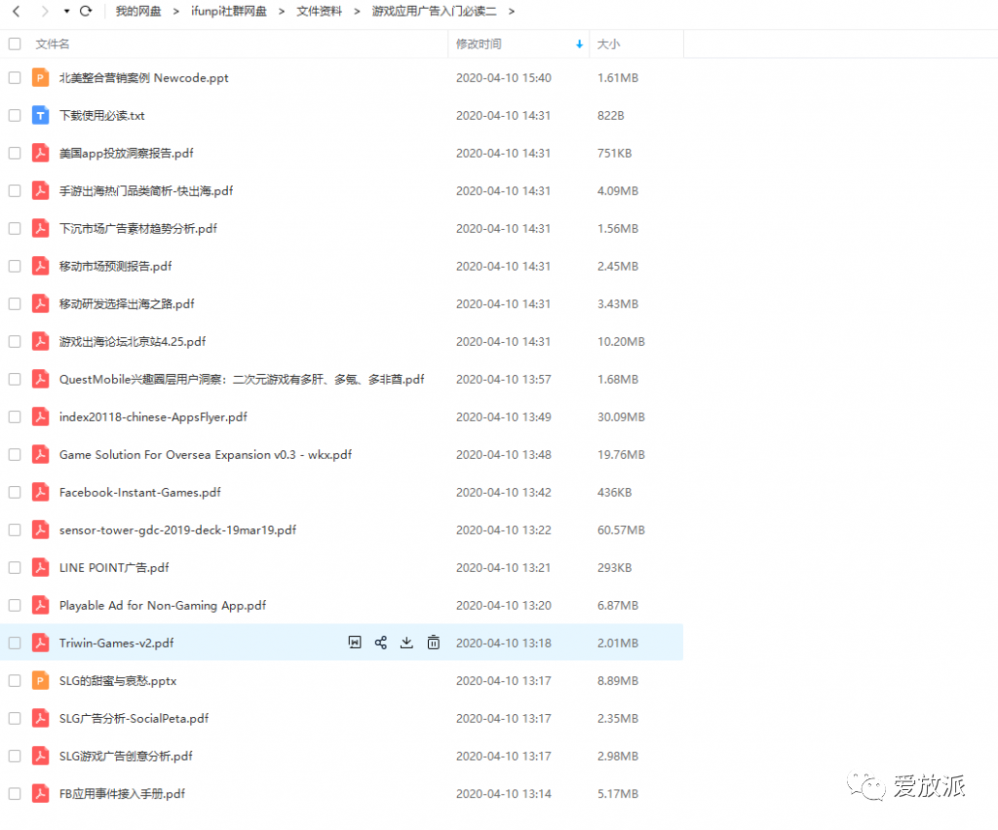Open the file 移动市场预测报告.pdf
Screen dimensions: 998x830
[x=115, y=266]
